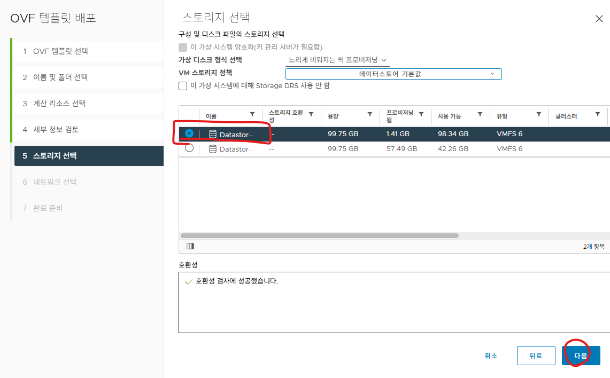
Task: Filter the 유형 column
Action: [538, 114]
